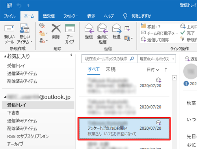
Task: Open the More respond actions dropdown
Action: [128, 38]
